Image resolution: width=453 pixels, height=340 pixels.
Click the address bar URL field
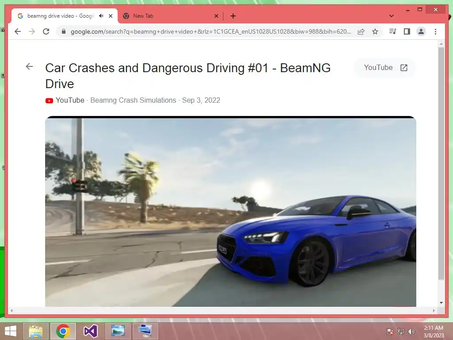(x=211, y=31)
